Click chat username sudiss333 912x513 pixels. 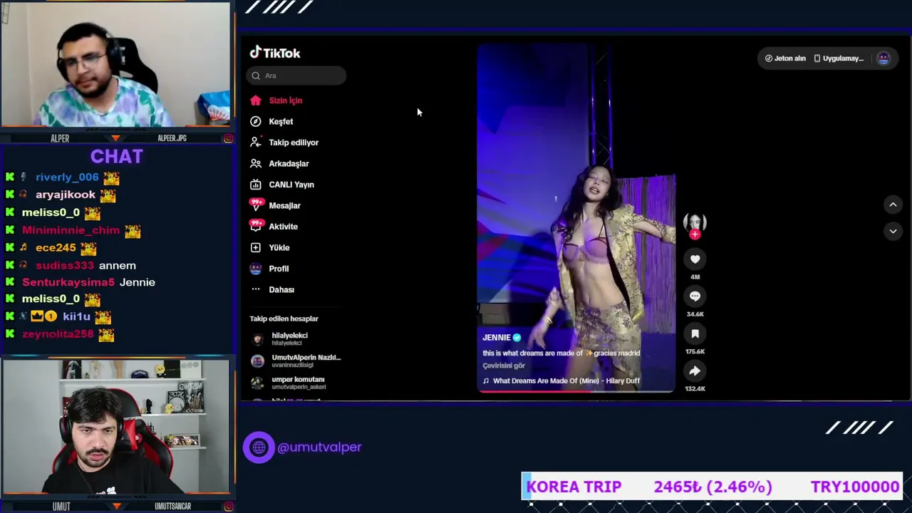[65, 265]
